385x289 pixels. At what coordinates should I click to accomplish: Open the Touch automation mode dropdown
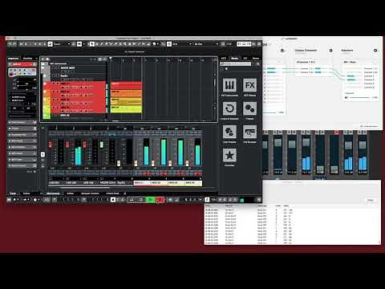[62, 43]
